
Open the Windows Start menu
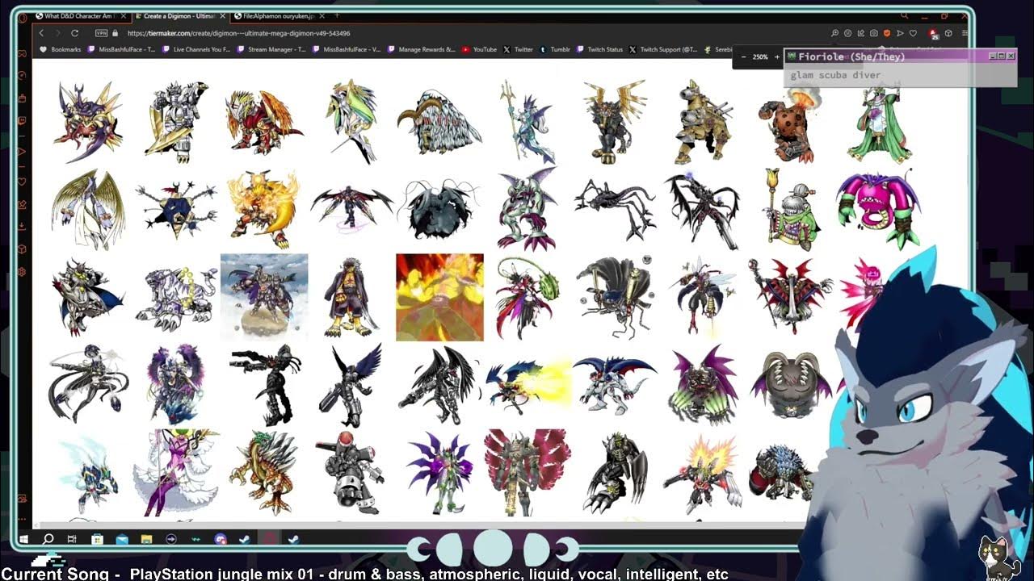[x=23, y=539]
